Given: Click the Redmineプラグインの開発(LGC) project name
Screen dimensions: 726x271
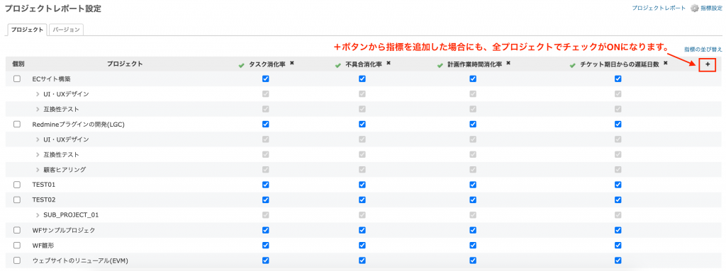Looking at the screenshot, I should [x=79, y=125].
